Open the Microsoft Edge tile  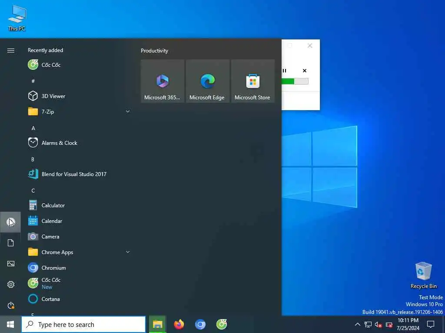coord(208,81)
